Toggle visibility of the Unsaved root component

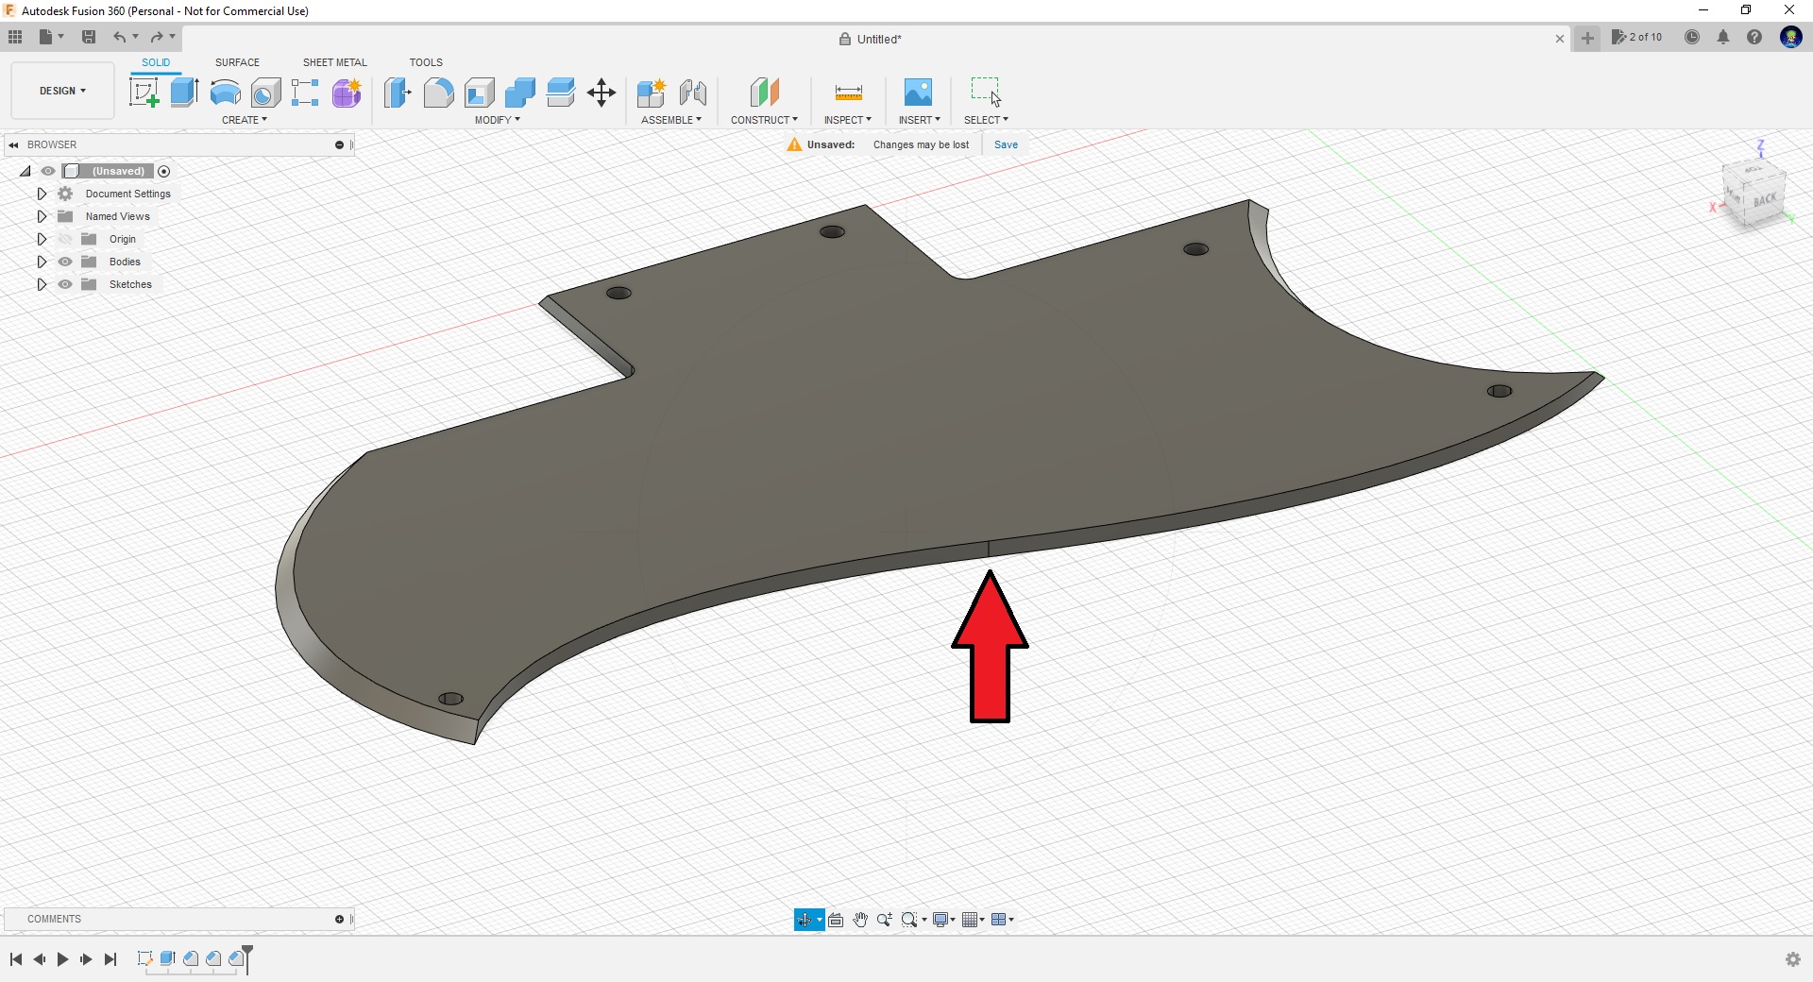tap(47, 171)
